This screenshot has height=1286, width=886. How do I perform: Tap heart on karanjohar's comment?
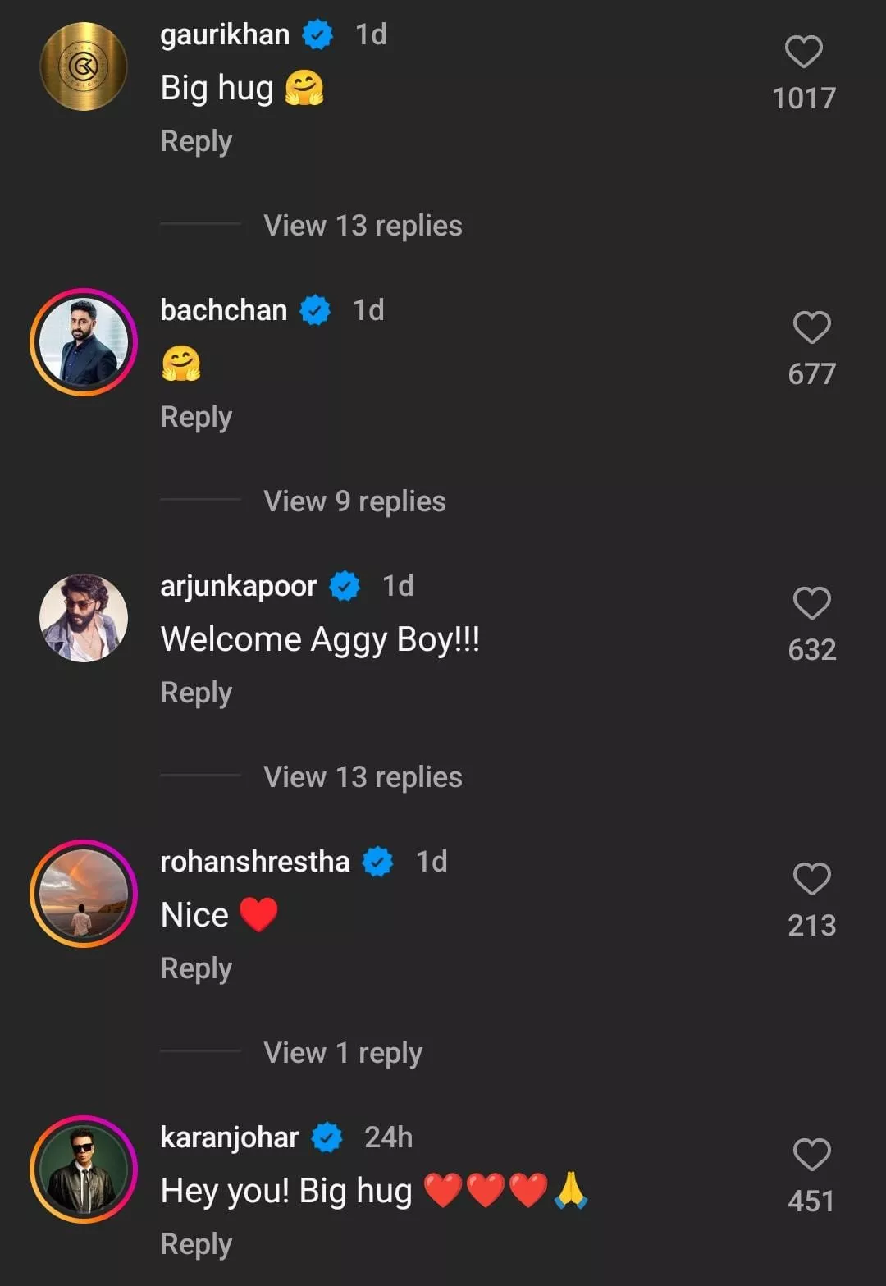coord(811,1156)
